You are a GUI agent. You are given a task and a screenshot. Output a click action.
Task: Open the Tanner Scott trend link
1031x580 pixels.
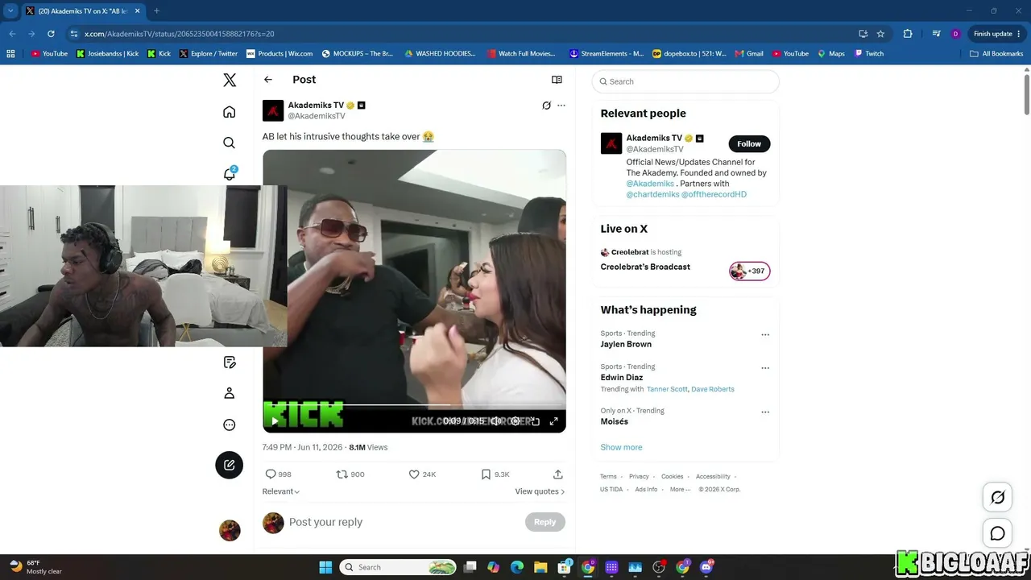[x=667, y=389]
